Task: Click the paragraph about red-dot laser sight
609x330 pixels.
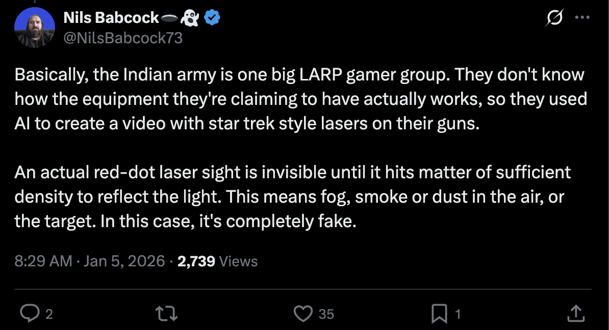Action: coord(292,197)
